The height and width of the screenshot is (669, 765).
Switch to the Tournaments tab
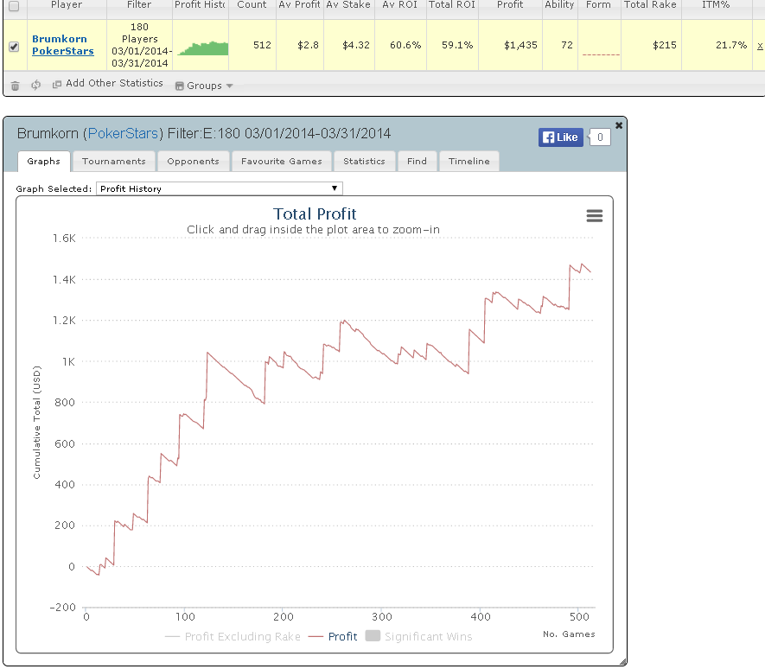tap(114, 161)
